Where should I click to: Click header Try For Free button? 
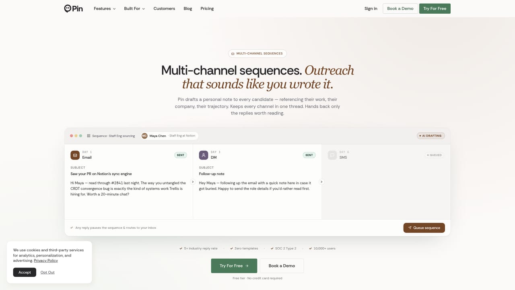click(435, 8)
